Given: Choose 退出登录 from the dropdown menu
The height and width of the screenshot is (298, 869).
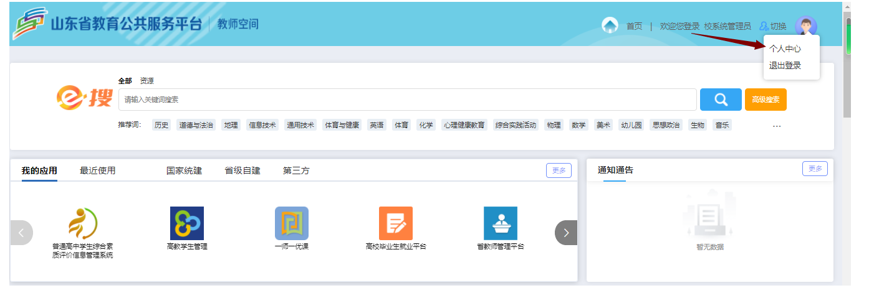Looking at the screenshot, I should 785,65.
